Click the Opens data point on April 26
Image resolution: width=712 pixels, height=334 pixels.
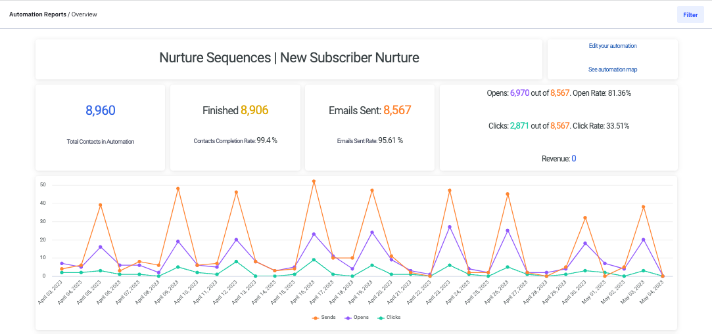(x=508, y=230)
